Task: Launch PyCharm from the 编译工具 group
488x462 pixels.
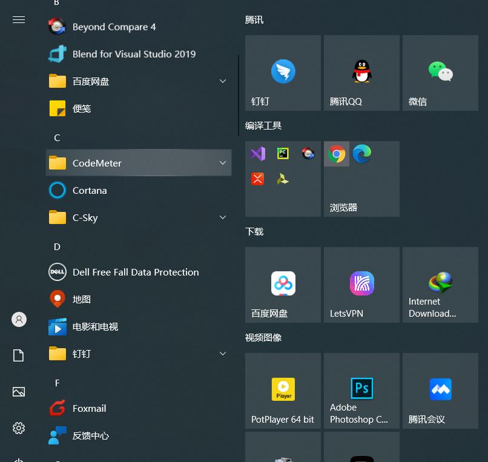Action: click(283, 154)
